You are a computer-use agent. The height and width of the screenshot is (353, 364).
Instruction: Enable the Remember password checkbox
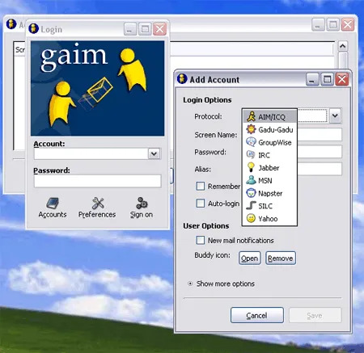[x=201, y=186]
